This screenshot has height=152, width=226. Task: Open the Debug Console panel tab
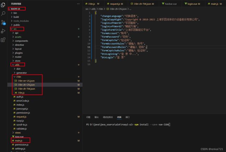pyautogui.click(x=108, y=117)
